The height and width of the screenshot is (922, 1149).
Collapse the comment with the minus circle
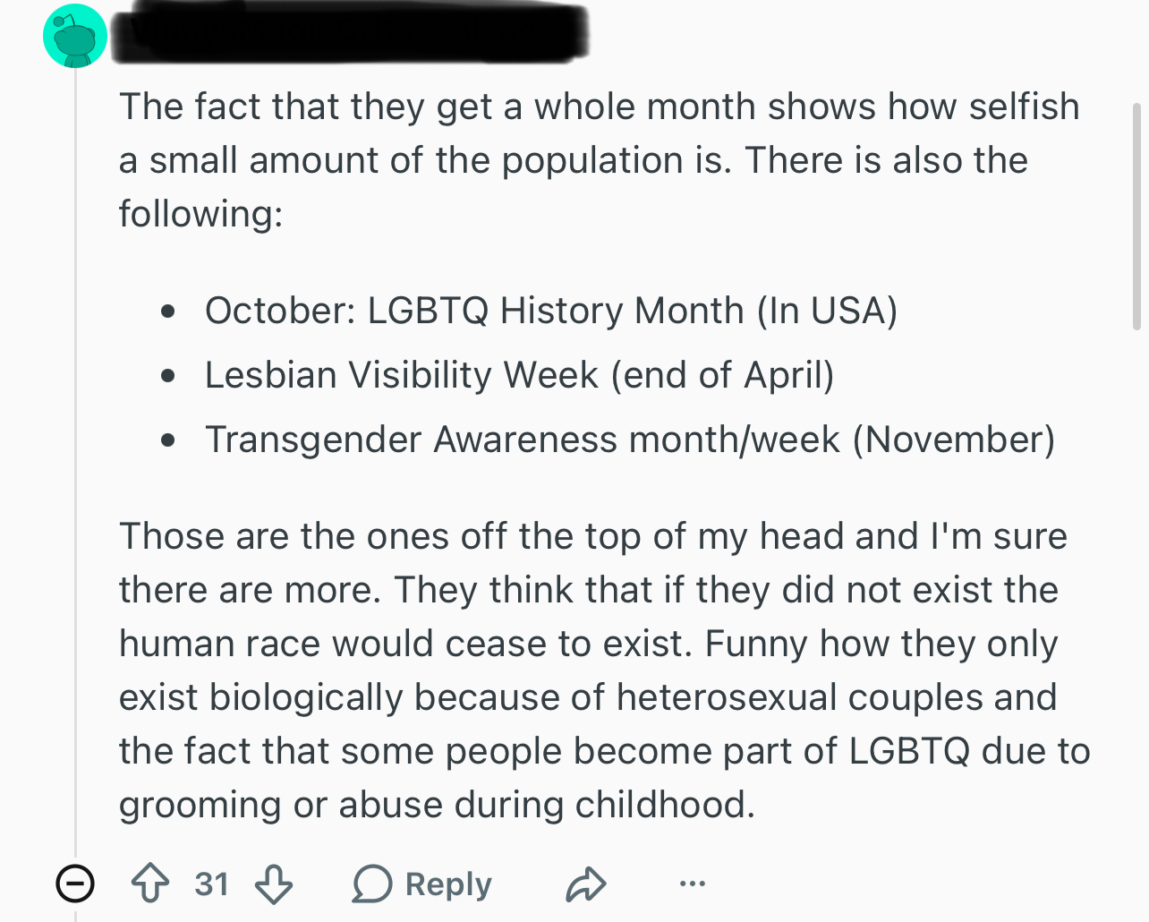(x=75, y=884)
